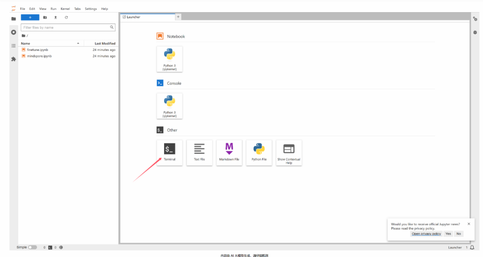Select the Launcher tab
This screenshot has width=483, height=257.
pyautogui.click(x=148, y=17)
